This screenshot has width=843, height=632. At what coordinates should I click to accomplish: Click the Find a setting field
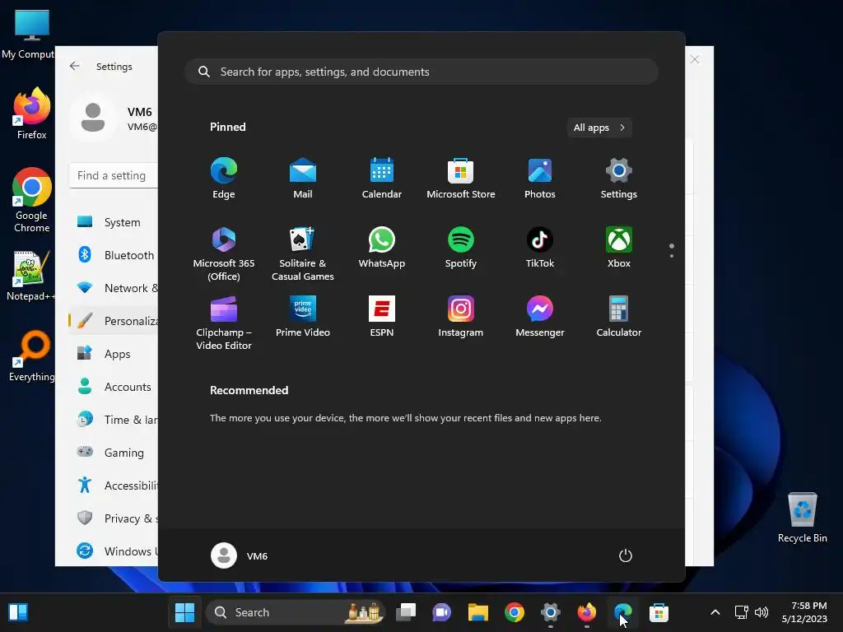point(114,175)
